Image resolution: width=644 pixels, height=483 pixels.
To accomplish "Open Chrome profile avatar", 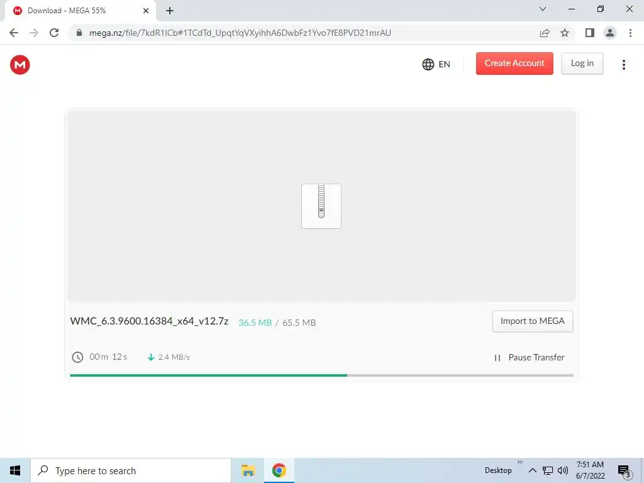I will (610, 33).
